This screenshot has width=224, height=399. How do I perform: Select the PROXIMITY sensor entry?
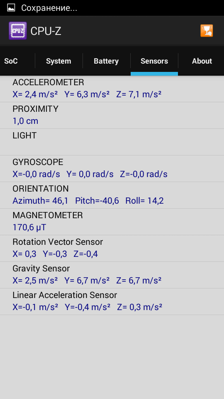(x=112, y=116)
